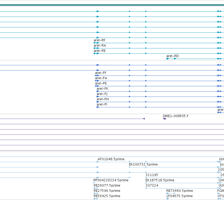224x200 pixels.
Task: Select the aret-PF protein label
Action: point(101,73)
